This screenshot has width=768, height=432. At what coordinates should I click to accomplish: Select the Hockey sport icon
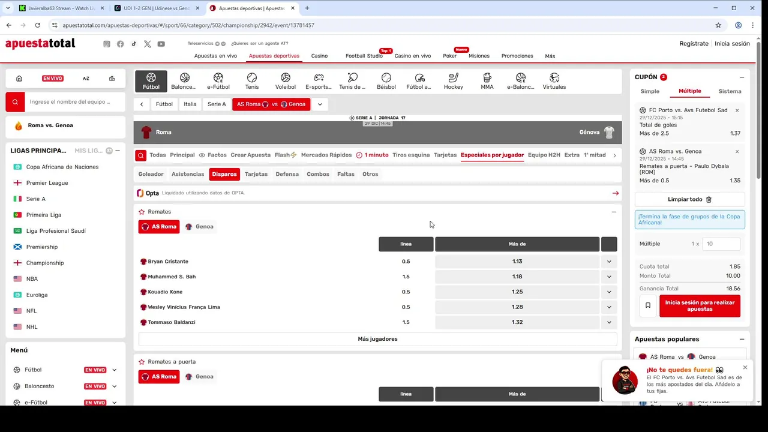click(x=454, y=81)
